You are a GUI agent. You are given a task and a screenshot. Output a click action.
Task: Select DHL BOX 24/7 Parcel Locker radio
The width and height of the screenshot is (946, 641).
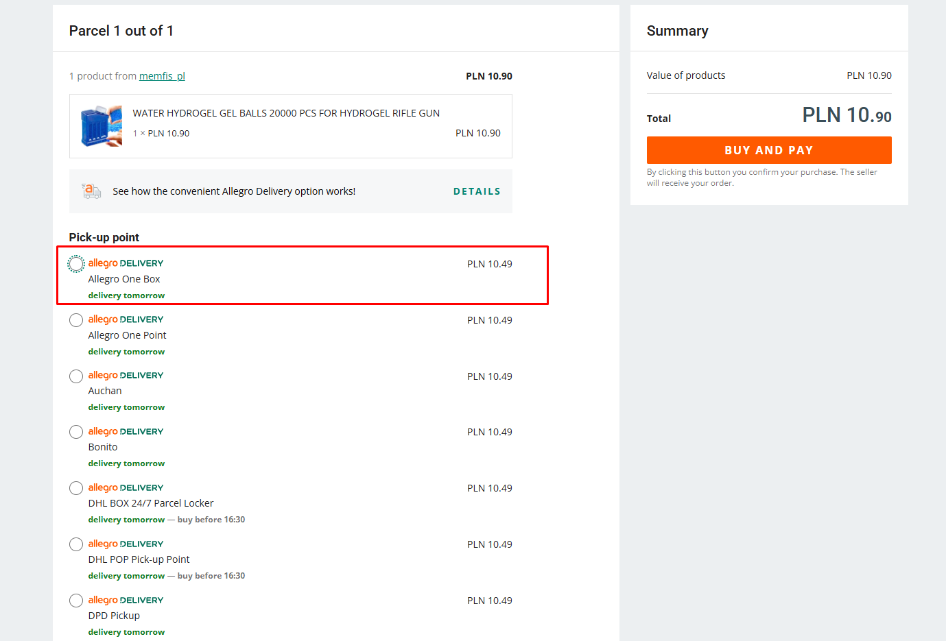pyautogui.click(x=76, y=488)
